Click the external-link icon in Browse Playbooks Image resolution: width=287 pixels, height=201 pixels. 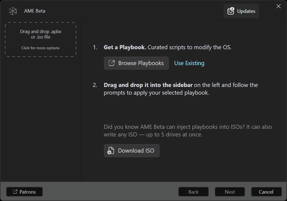click(112, 63)
